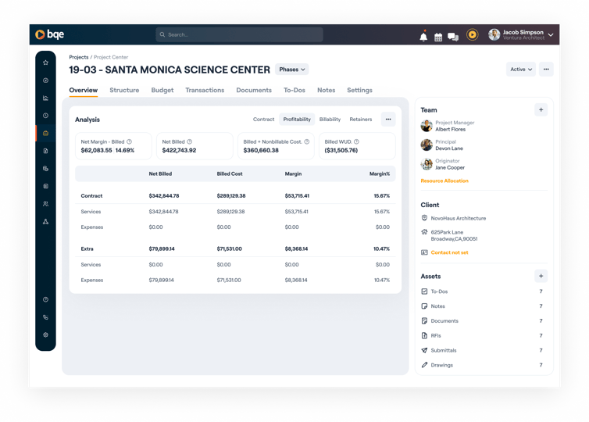This screenshot has width=589, height=422.
Task: Open Drawings in Assets list
Action: pos(482,365)
